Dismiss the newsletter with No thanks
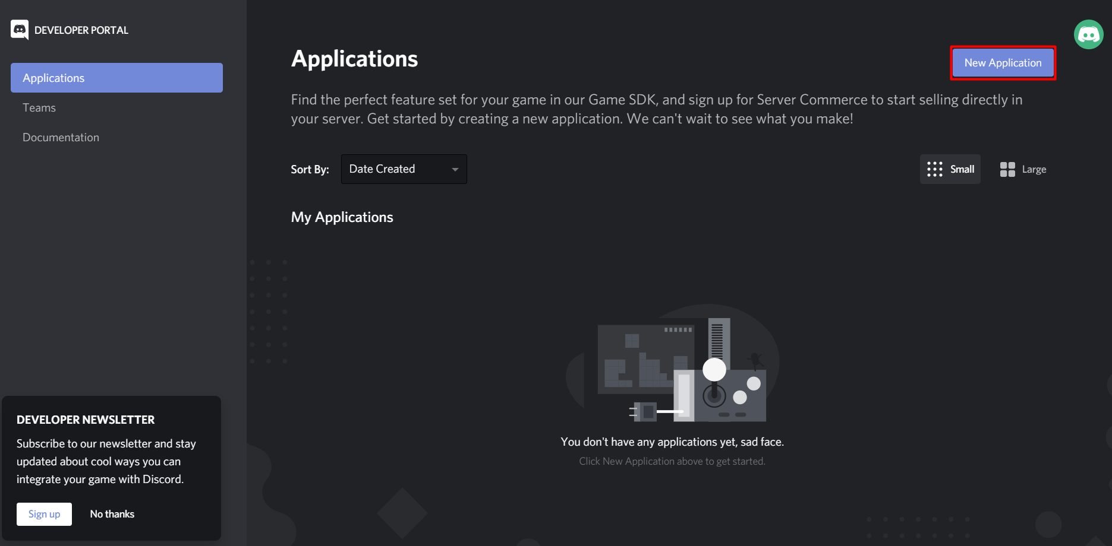 112,513
